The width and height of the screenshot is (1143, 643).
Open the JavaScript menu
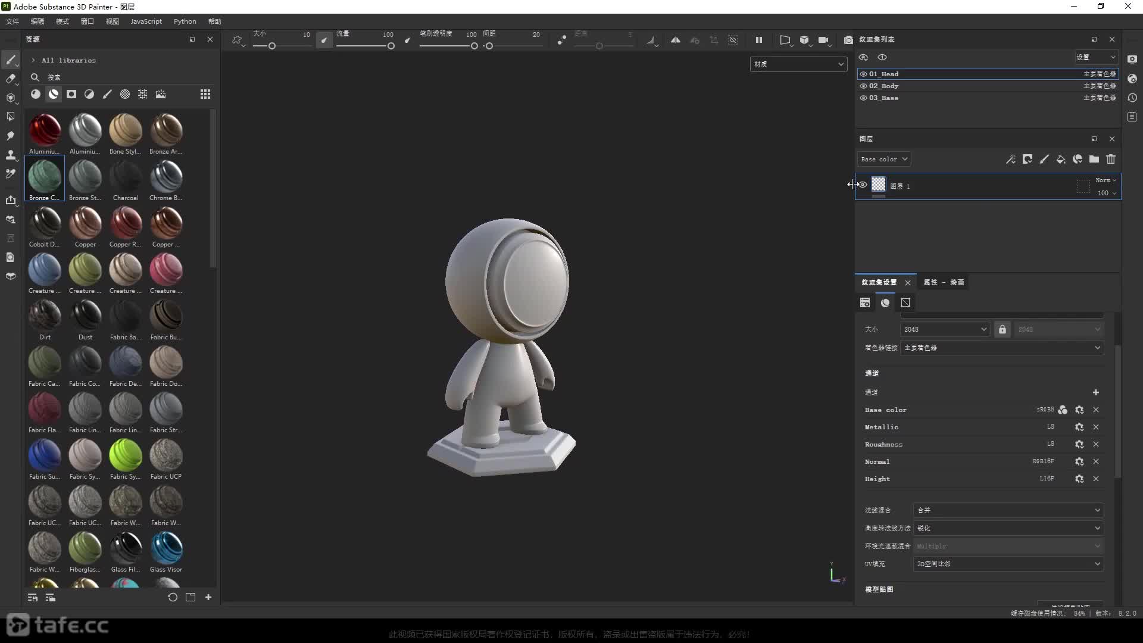(146, 21)
